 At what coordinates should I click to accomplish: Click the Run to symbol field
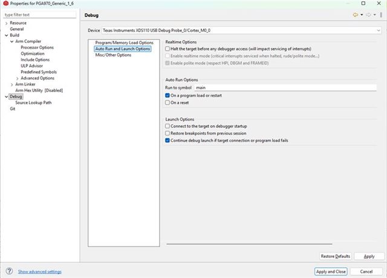tap(285, 87)
